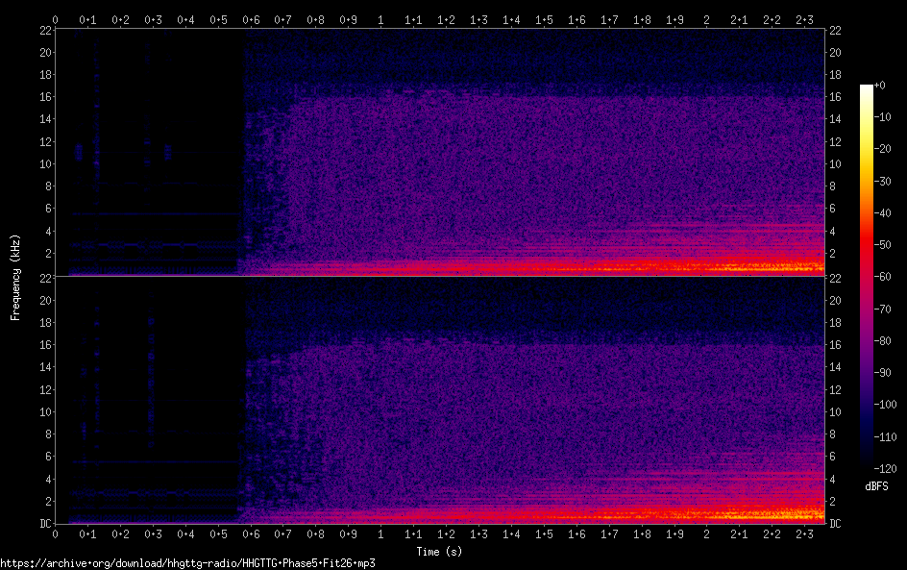This screenshot has height=570, width=907.
Task: Click 16 kHz label on upper channel's left axis
Action: pos(43,97)
